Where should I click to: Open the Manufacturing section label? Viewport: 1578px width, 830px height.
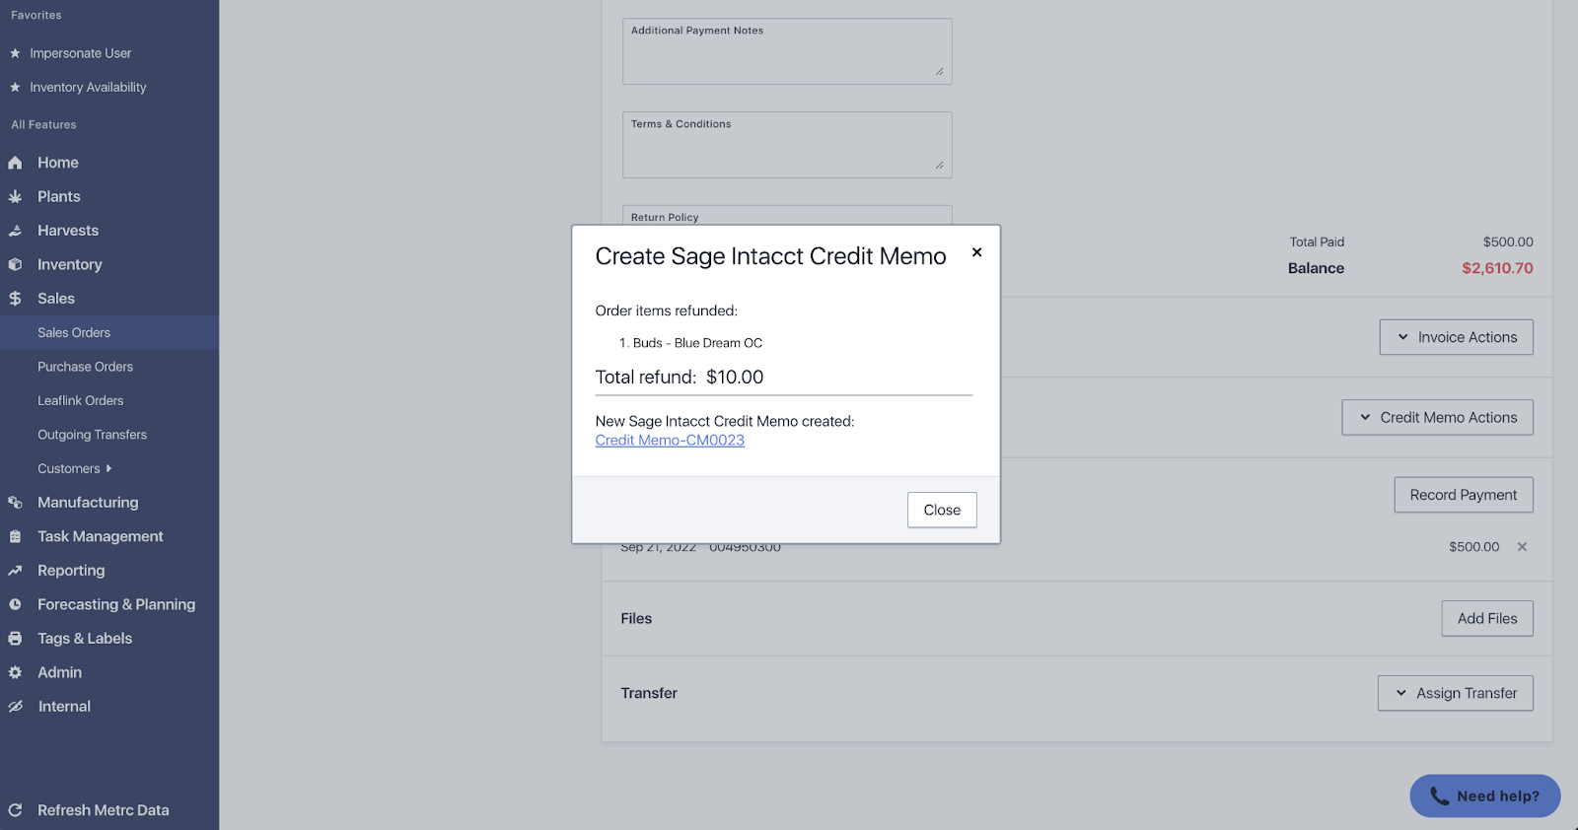click(x=88, y=503)
